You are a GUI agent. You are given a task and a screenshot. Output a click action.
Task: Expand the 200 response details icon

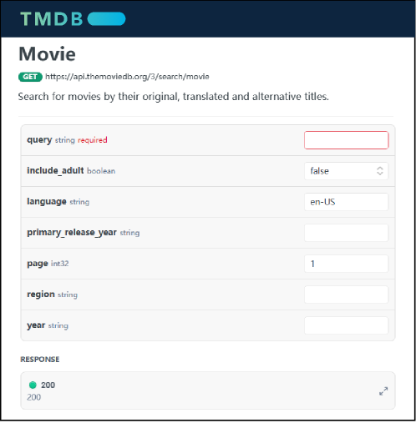coord(383,391)
